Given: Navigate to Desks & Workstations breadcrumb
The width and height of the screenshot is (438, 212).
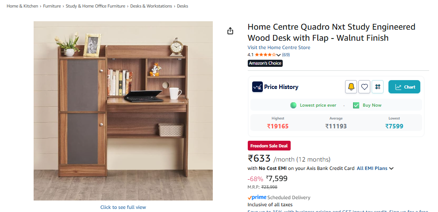Looking at the screenshot, I should (151, 6).
